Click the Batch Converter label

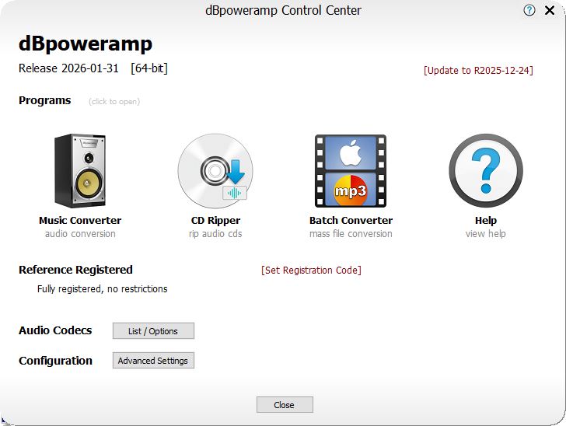pyautogui.click(x=351, y=220)
